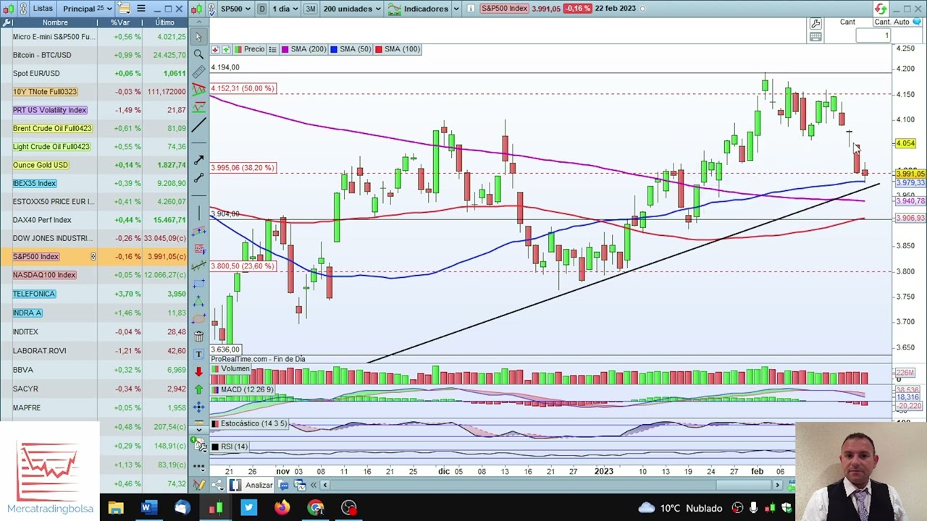Screen dimensions: 927x521
Task: Open the chat bubble icon next to Analizar
Action: 284,485
